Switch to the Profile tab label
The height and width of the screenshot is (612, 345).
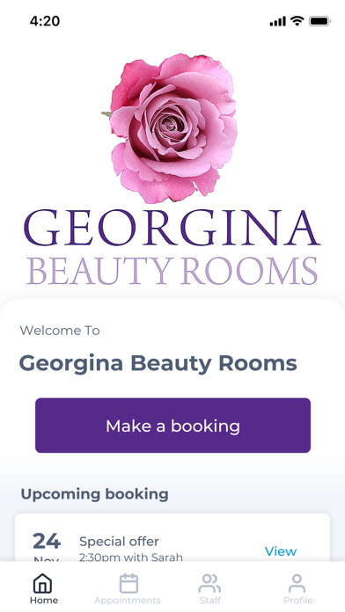pos(298,601)
